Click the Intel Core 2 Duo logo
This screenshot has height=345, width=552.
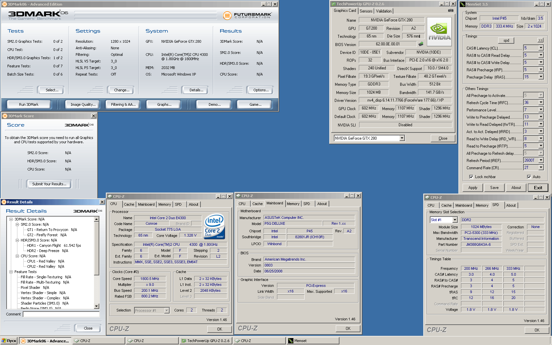point(214,226)
